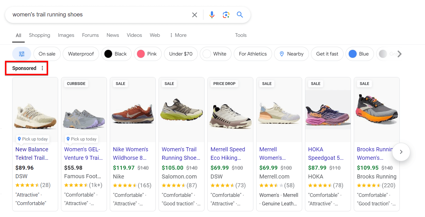The image size is (425, 217).
Task: Show next filter chips with the gray chevron
Action: coord(399,54)
